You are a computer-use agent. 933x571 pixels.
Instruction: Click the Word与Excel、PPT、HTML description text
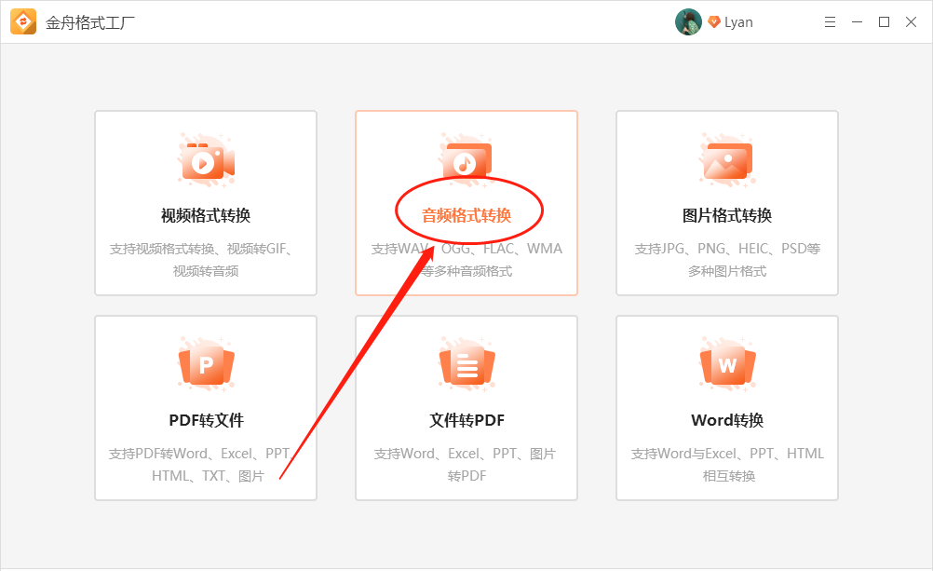click(727, 464)
